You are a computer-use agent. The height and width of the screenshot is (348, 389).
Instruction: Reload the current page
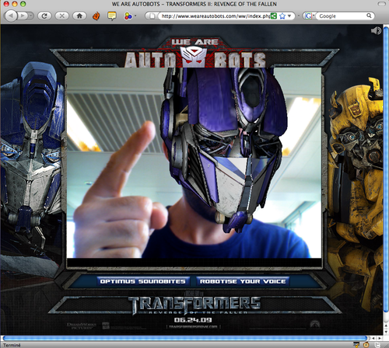pos(44,16)
